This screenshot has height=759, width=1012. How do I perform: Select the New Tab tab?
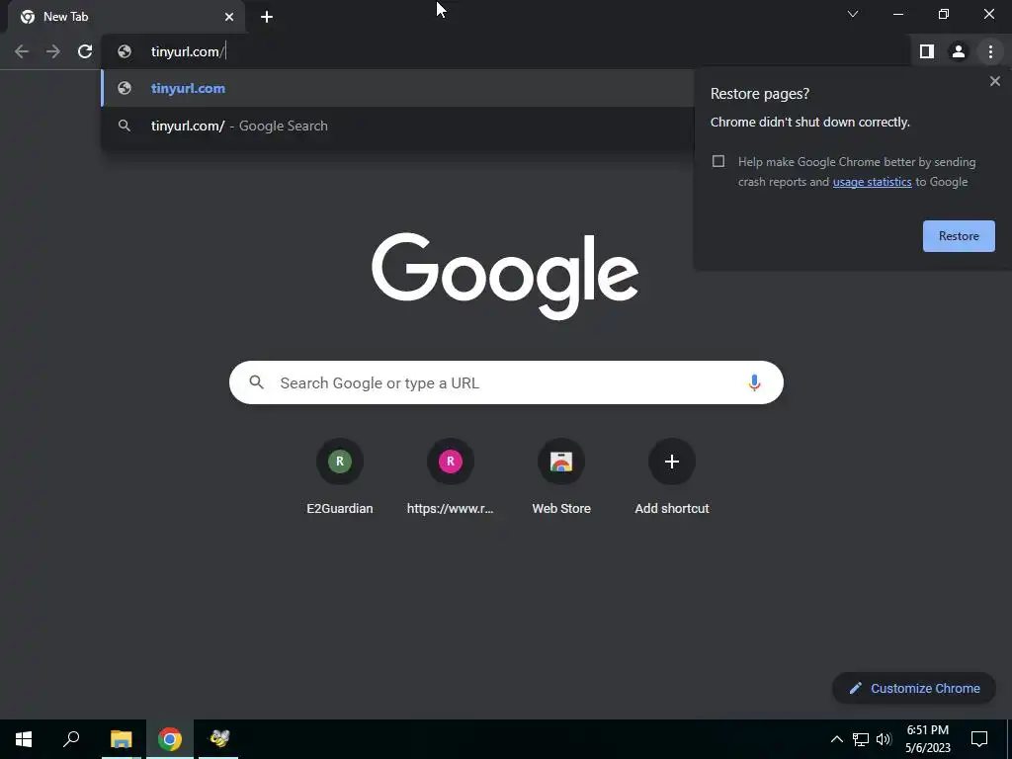pyautogui.click(x=126, y=17)
